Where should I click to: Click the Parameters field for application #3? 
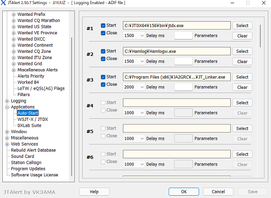(x=183, y=87)
